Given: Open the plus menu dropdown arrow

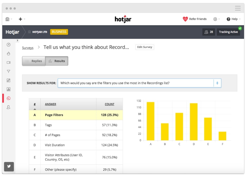Looking at the screenshot, I should point(25,19).
